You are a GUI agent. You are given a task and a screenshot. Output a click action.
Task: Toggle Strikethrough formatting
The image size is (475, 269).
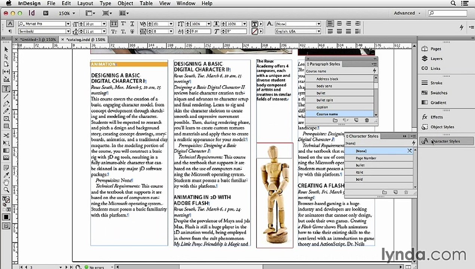tap(132, 32)
